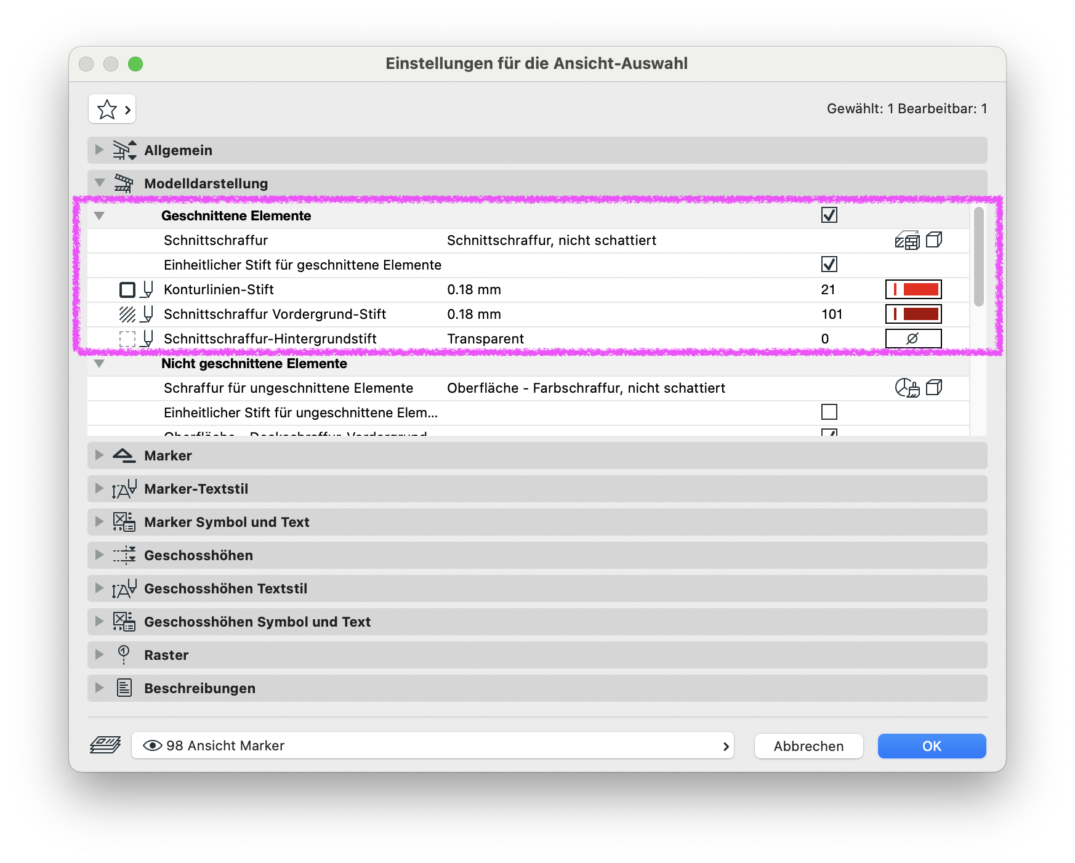Collapse the Modelldarstellung panel triangle
Image resolution: width=1075 pixels, height=863 pixels.
[99, 183]
